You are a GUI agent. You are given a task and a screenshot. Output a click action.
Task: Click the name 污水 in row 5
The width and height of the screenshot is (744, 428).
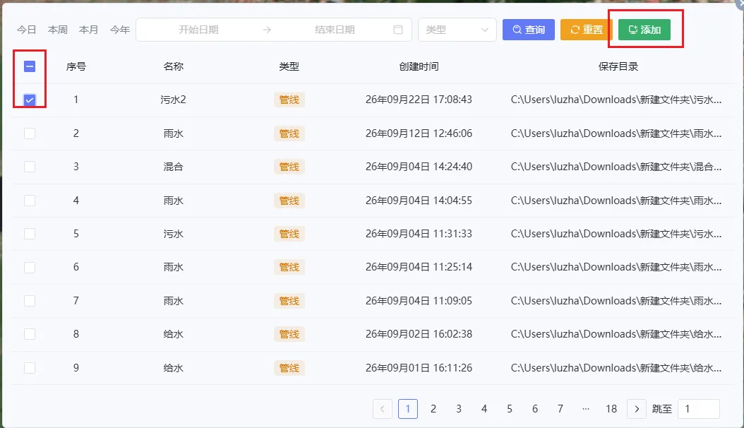click(173, 234)
